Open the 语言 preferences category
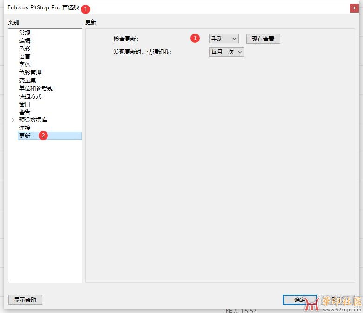The height and width of the screenshot is (313, 363). point(25,57)
